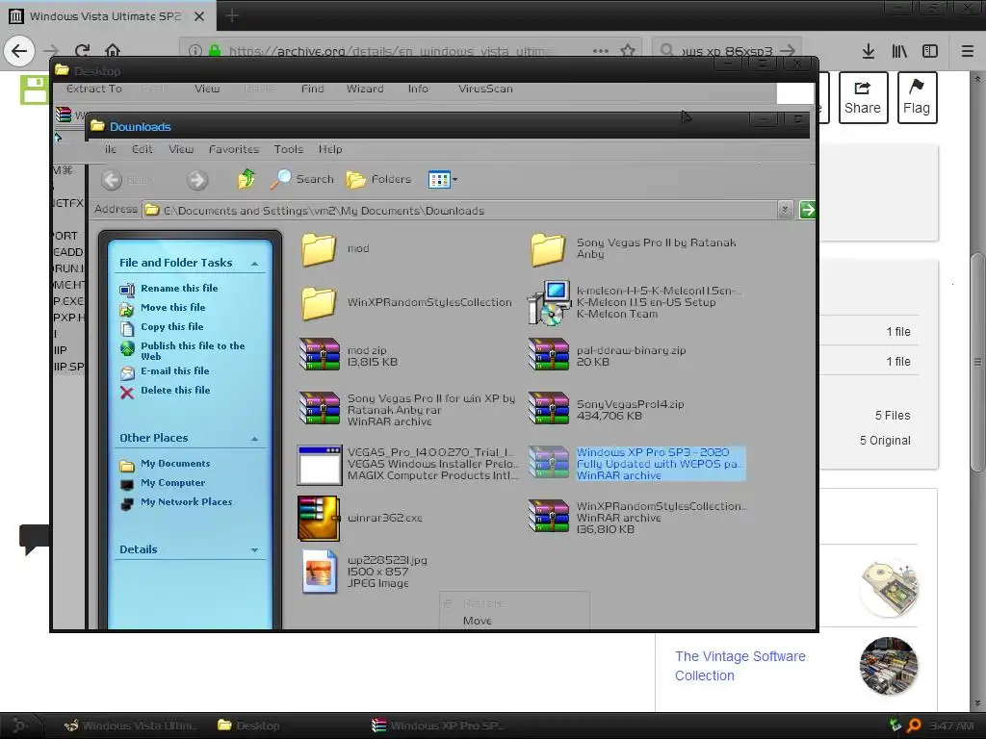
Task: Bookmark the page with the star icon
Action: [628, 51]
